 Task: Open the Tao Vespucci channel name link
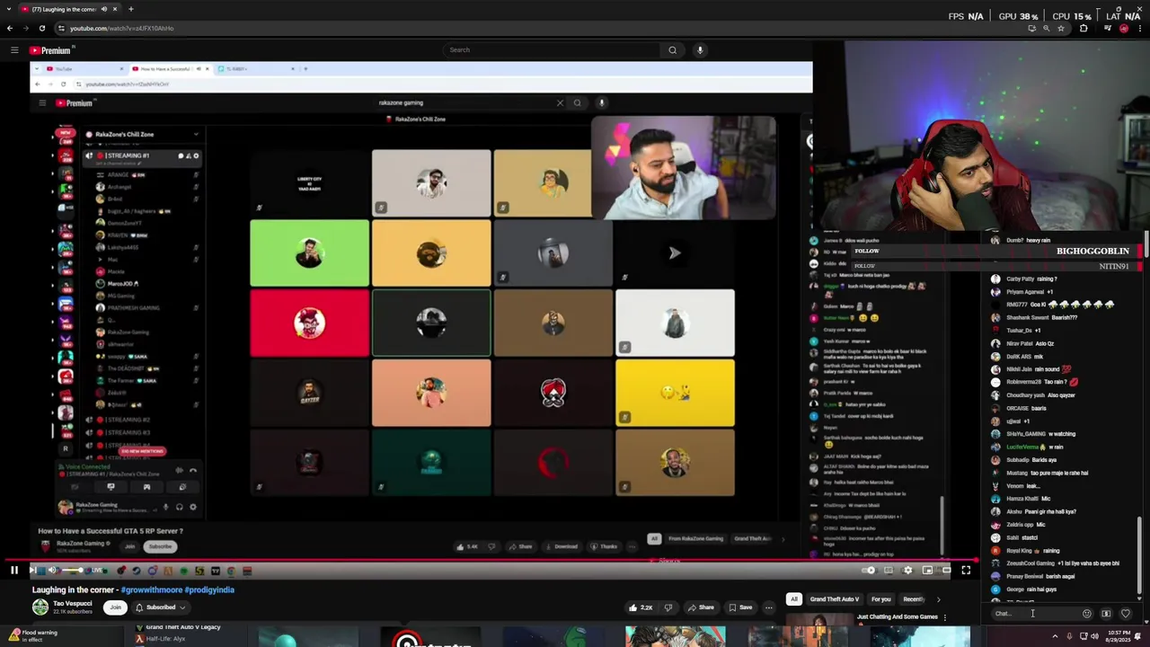[x=72, y=604]
